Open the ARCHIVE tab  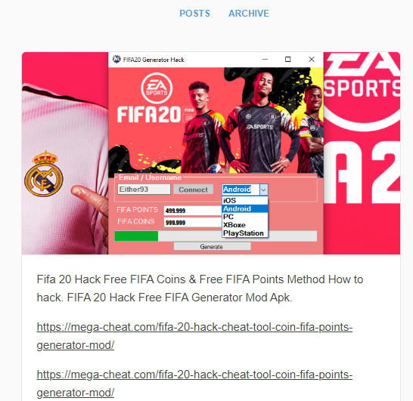249,14
